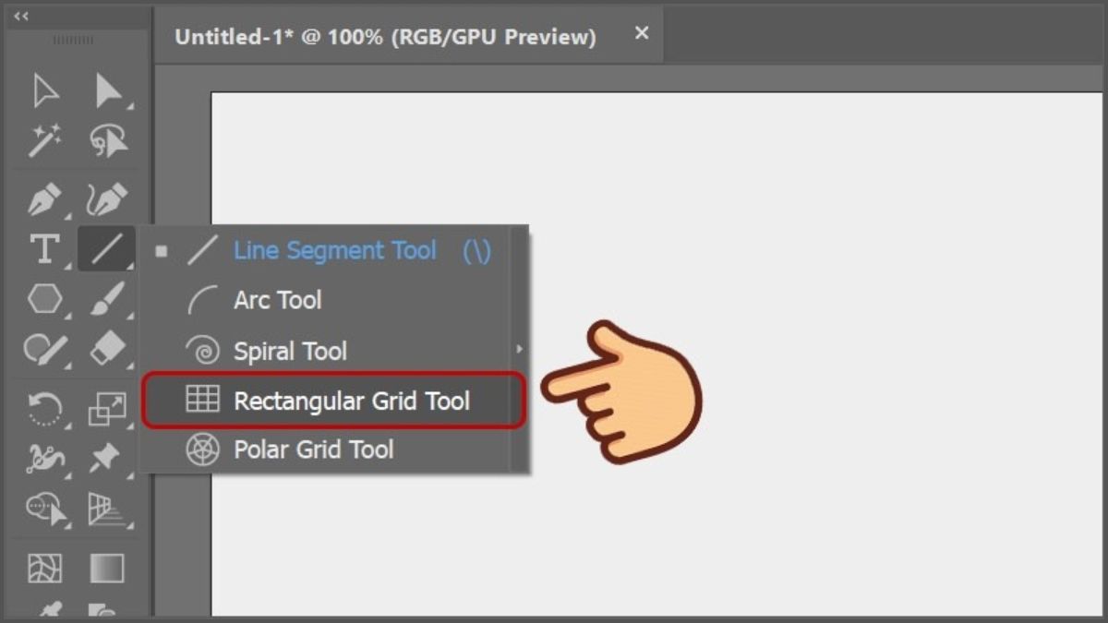The image size is (1108, 623).
Task: Select the Pen tool
Action: 45,199
